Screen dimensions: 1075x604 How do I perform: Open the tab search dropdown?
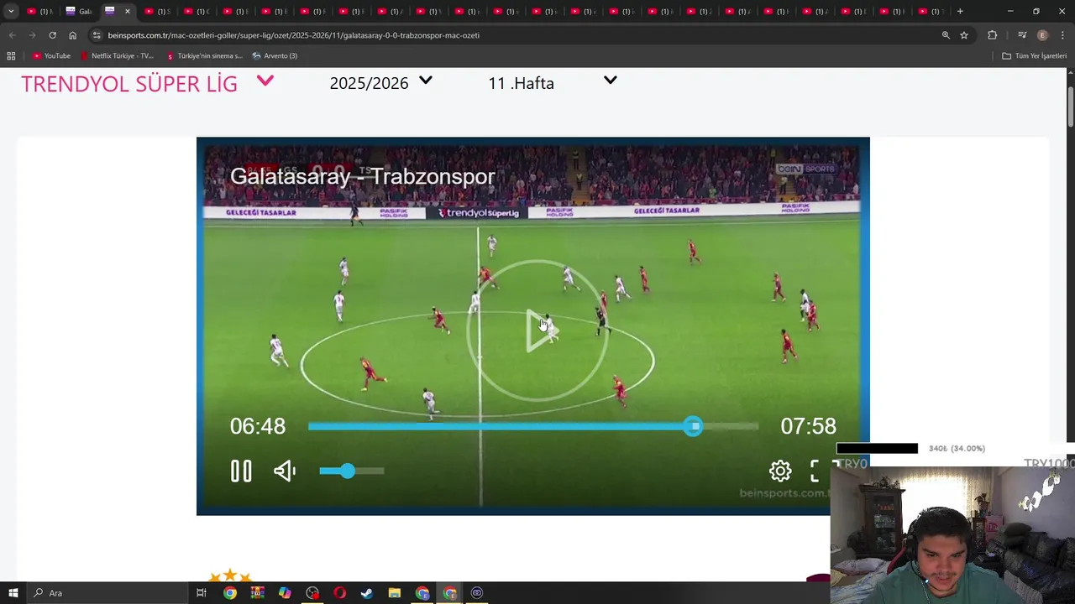pos(11,11)
